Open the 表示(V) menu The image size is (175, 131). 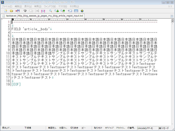click(28, 6)
